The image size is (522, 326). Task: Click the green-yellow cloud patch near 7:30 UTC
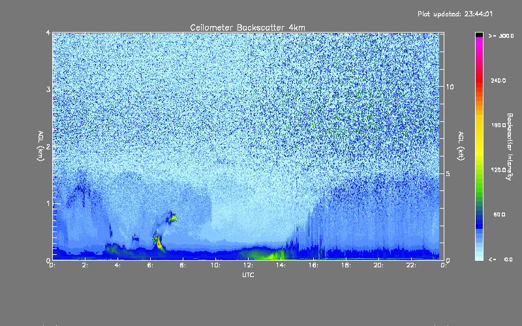point(172,218)
